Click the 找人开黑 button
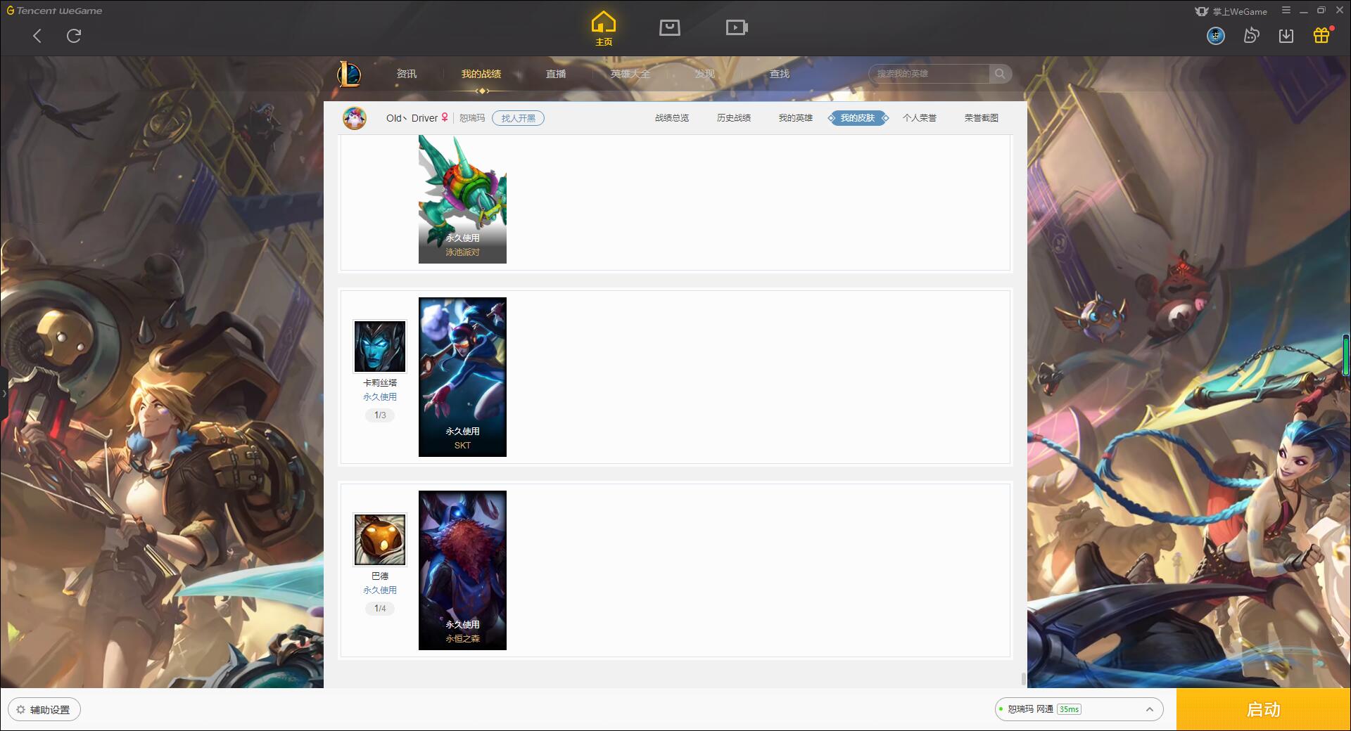The height and width of the screenshot is (731, 1351). 518,118
